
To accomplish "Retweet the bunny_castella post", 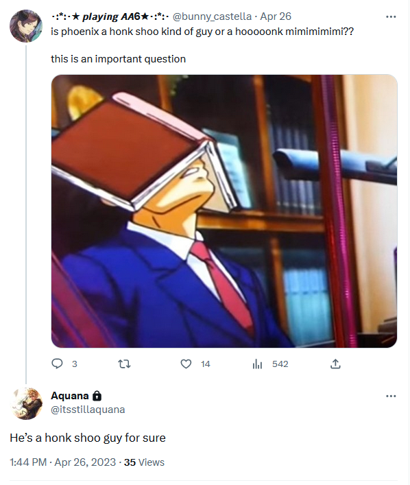I will (x=125, y=364).
